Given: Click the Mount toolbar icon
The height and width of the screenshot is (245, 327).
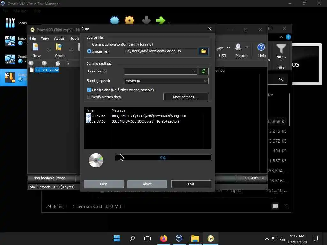Looking at the screenshot, I should pyautogui.click(x=240, y=50).
